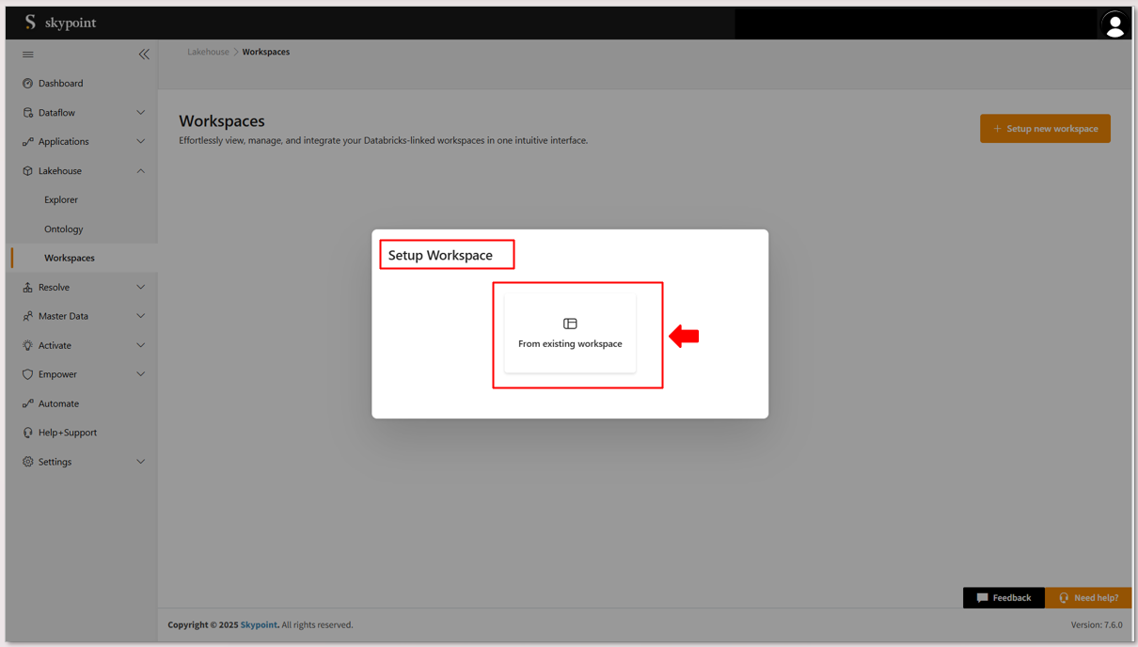Click the Help+Support headset icon
The height and width of the screenshot is (647, 1138).
tap(27, 433)
